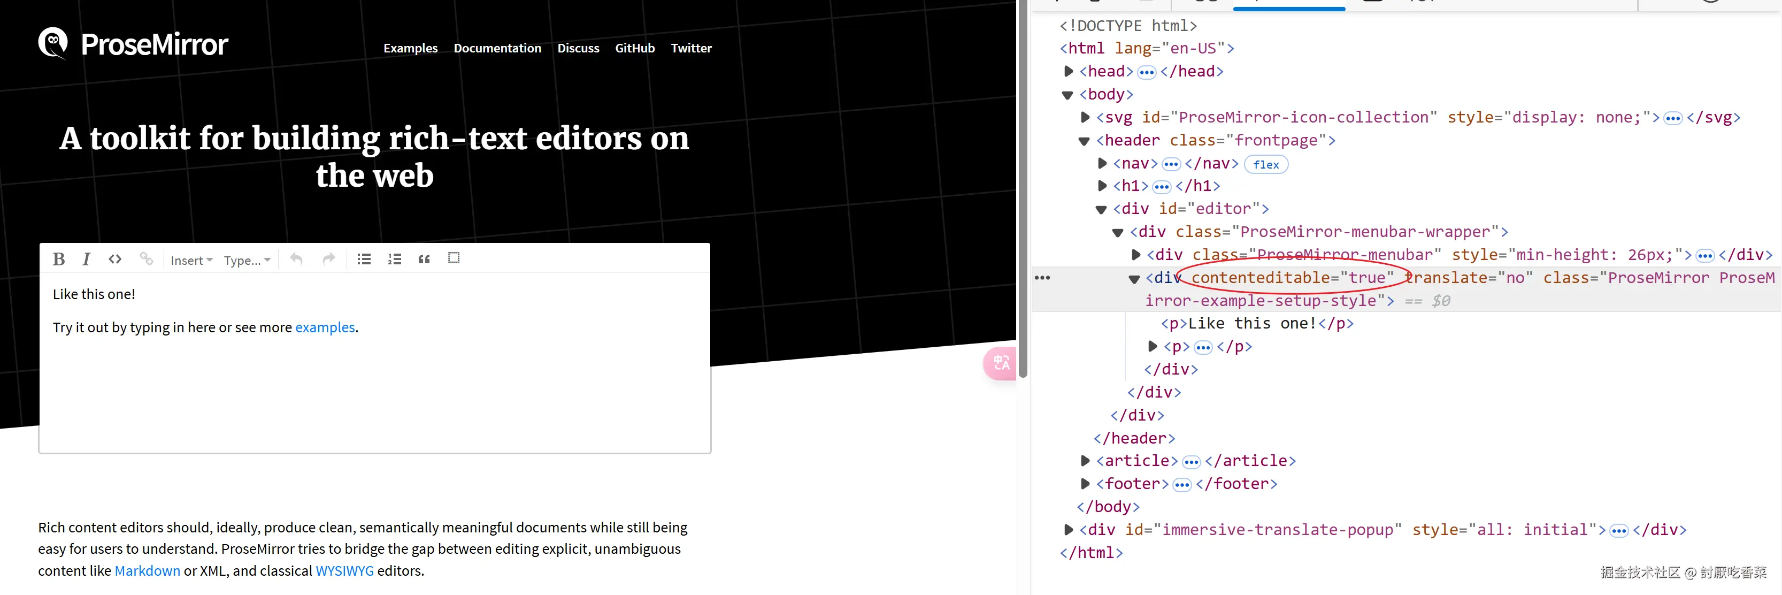Expand the head element node

(x=1068, y=71)
